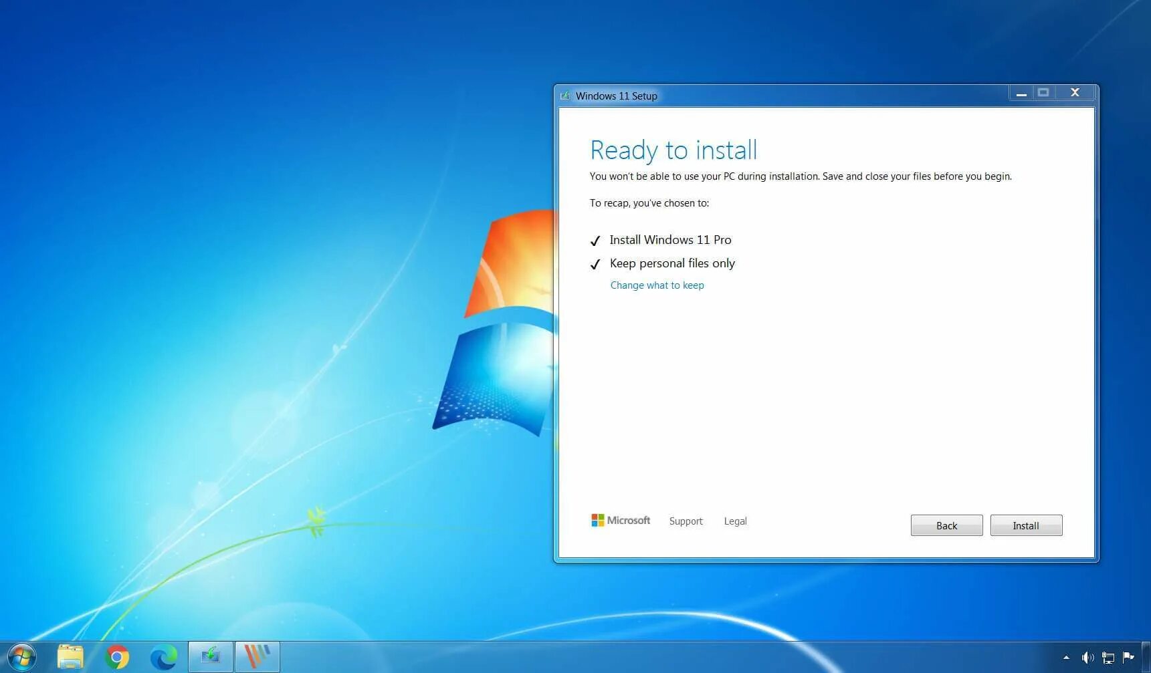Open the Action Center flag icon
Image resolution: width=1151 pixels, height=673 pixels.
point(1129,657)
